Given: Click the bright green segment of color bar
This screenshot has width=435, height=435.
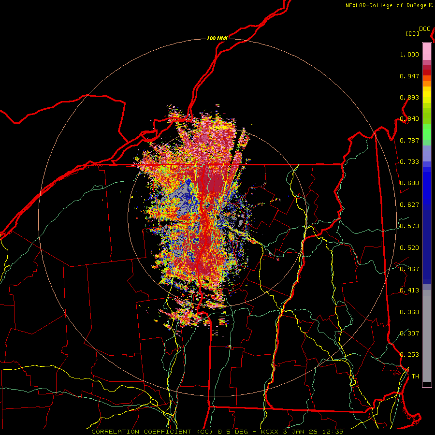Looking at the screenshot, I should click(x=427, y=132).
